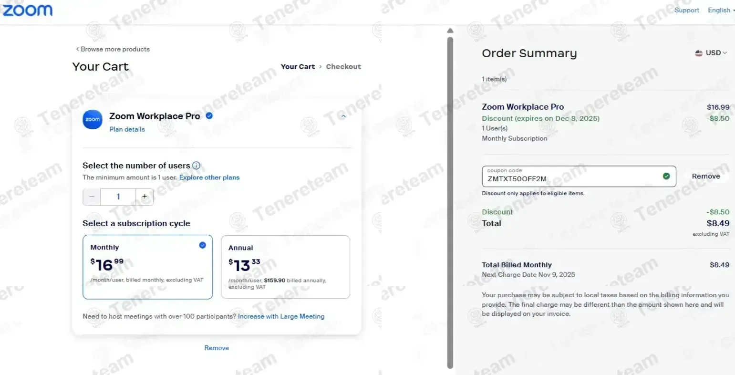Screen dimensions: 735x375
Task: Click Increase with Large Meeting link
Action: point(281,316)
